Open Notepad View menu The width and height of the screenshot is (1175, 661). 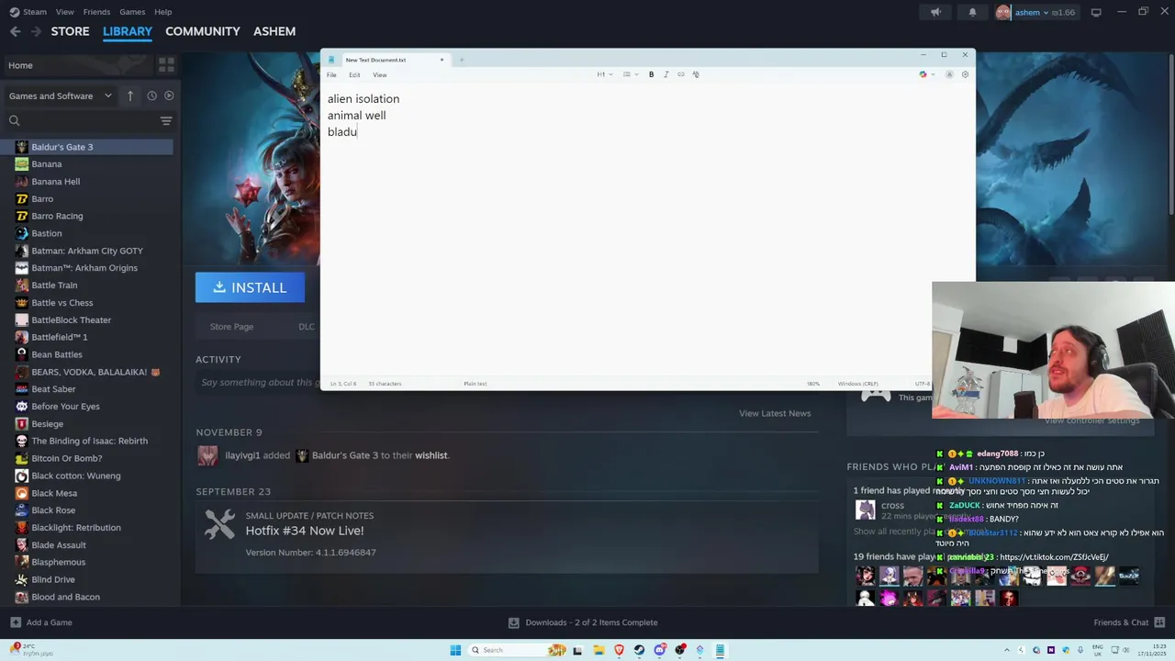pos(379,74)
